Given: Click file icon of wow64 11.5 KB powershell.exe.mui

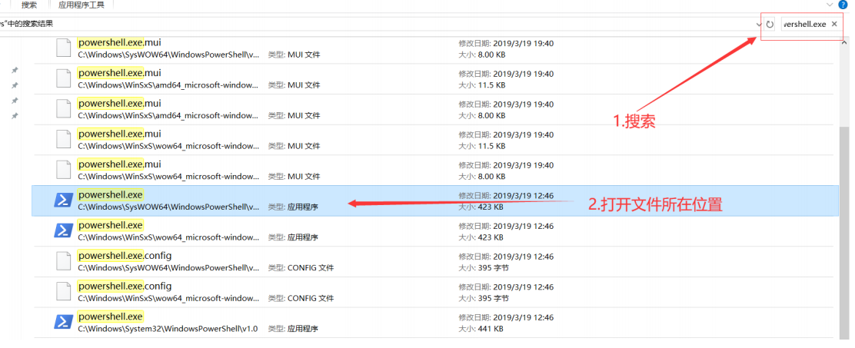Looking at the screenshot, I should (x=64, y=139).
